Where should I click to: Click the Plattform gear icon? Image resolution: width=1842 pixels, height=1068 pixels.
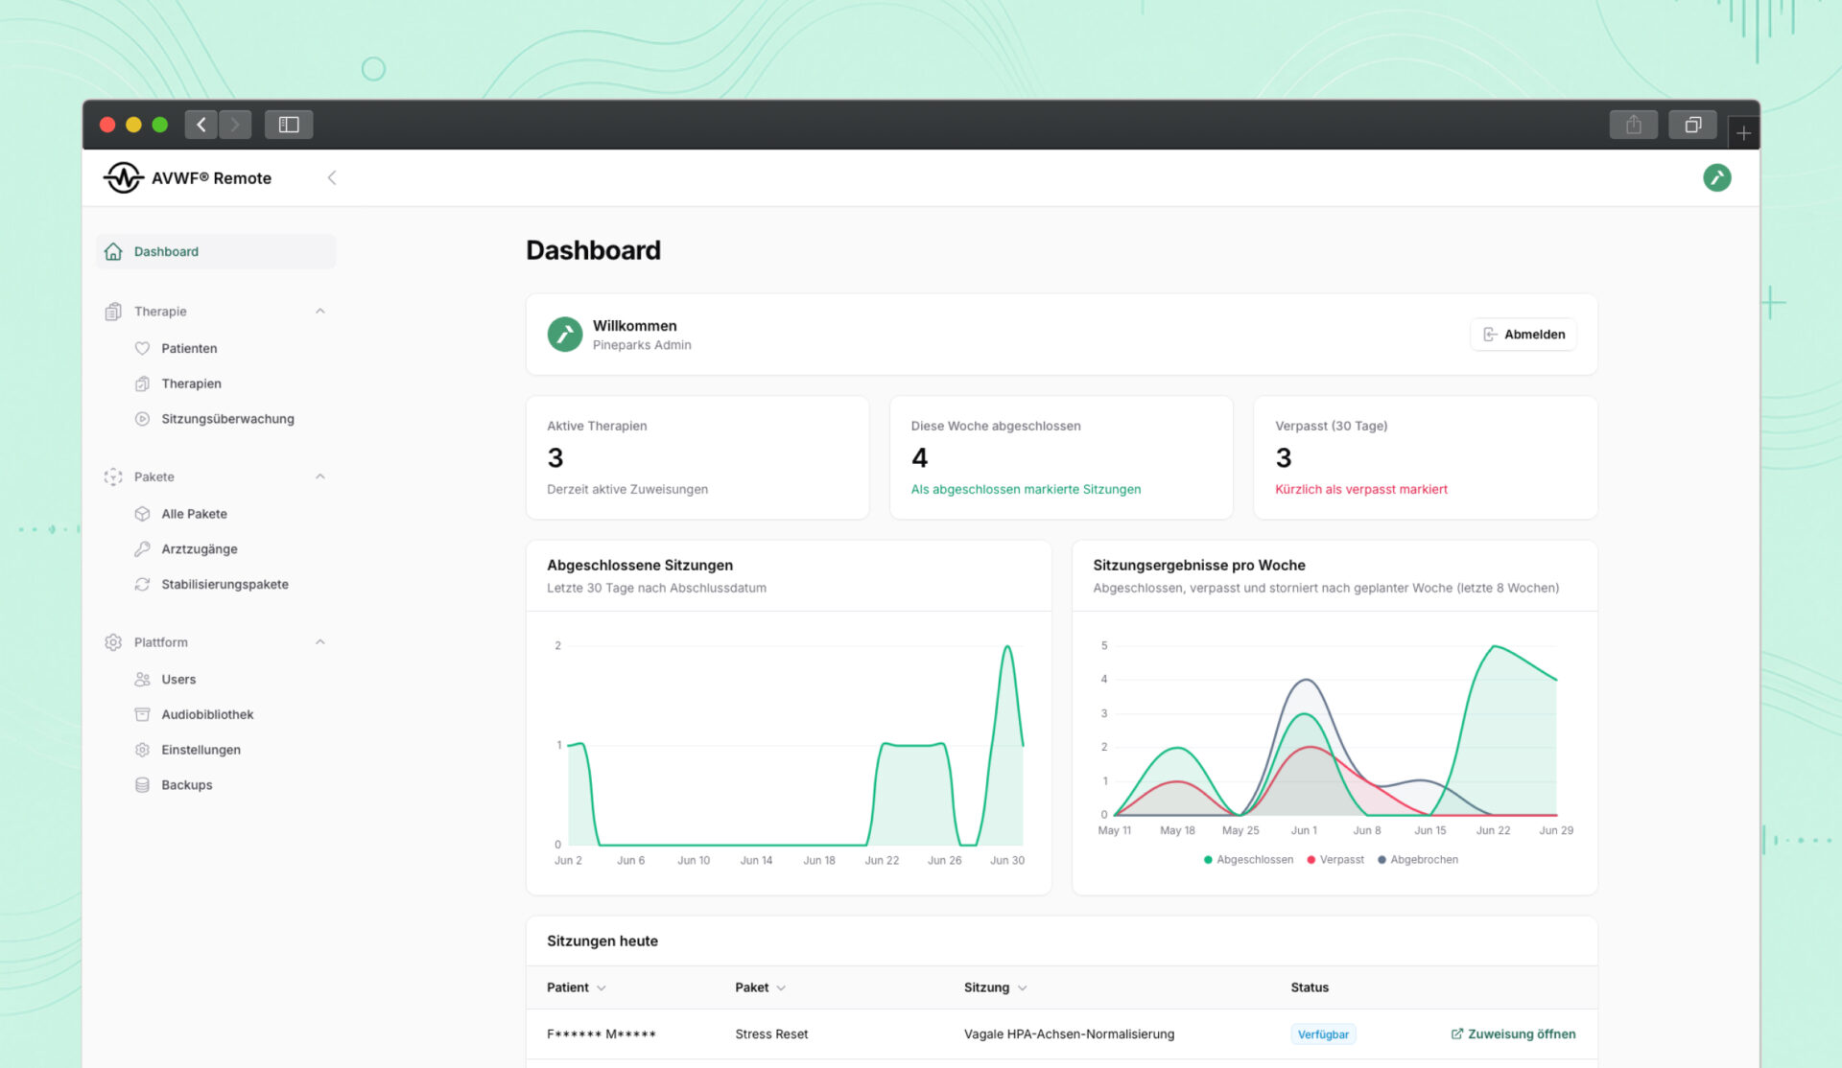113,642
